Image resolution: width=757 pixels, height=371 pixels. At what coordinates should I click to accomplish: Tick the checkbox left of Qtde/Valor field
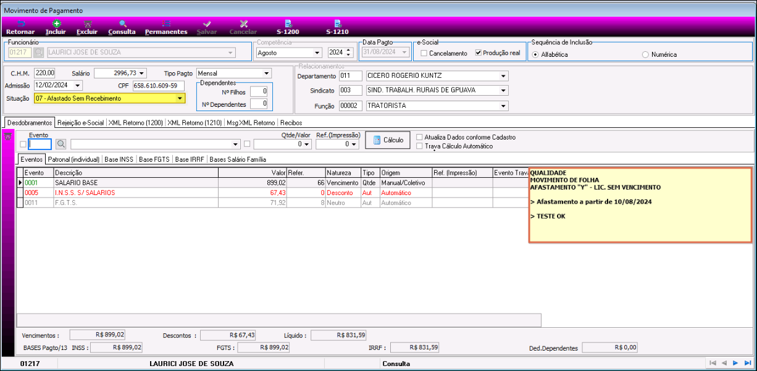[x=248, y=144]
